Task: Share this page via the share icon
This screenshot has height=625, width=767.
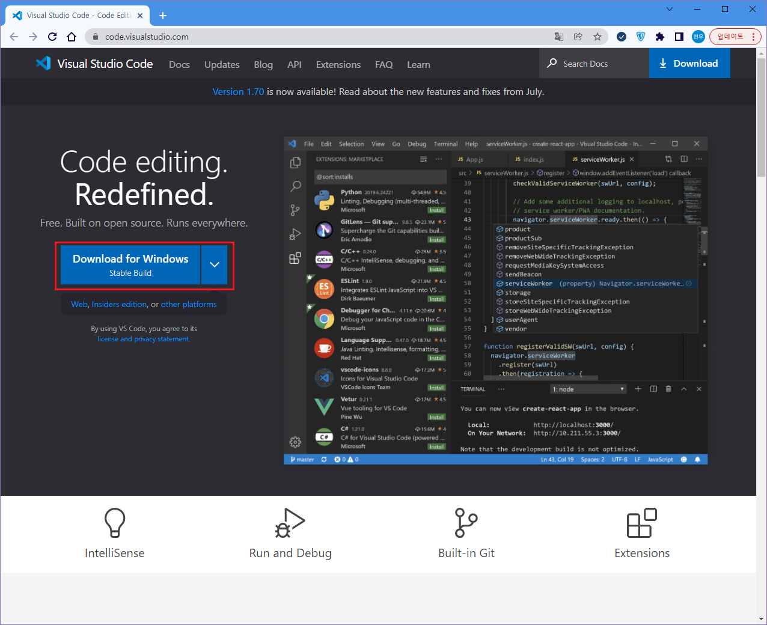Action: [x=578, y=37]
